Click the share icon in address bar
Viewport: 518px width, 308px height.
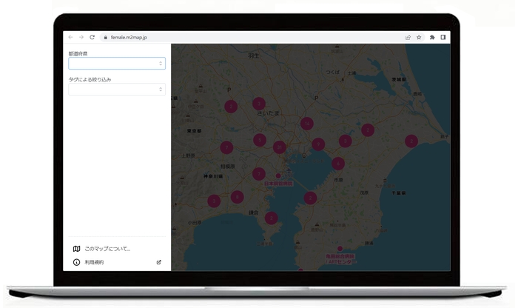[x=408, y=37]
